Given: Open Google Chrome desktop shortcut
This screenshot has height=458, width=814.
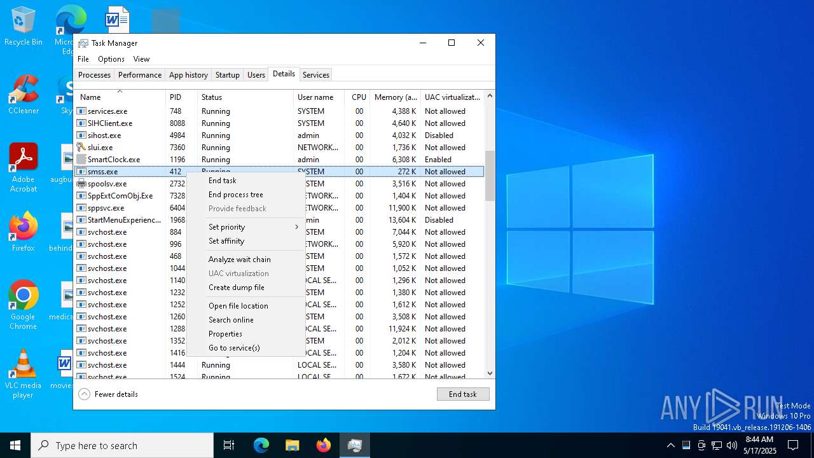Looking at the screenshot, I should [23, 305].
